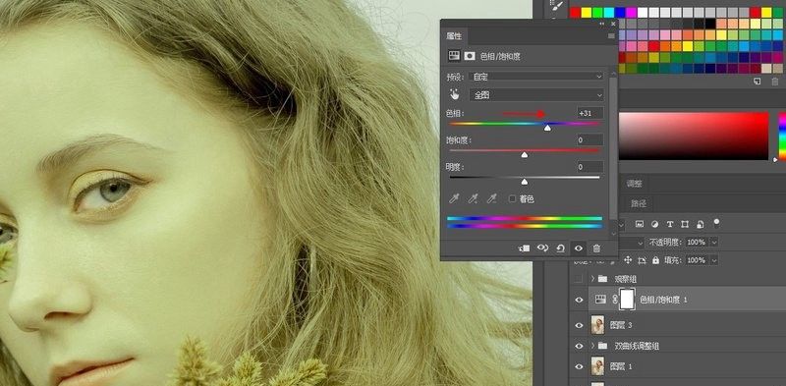The height and width of the screenshot is (386, 786).
Task: Pick the subtract-from-sample eyedropper
Action: [492, 199]
